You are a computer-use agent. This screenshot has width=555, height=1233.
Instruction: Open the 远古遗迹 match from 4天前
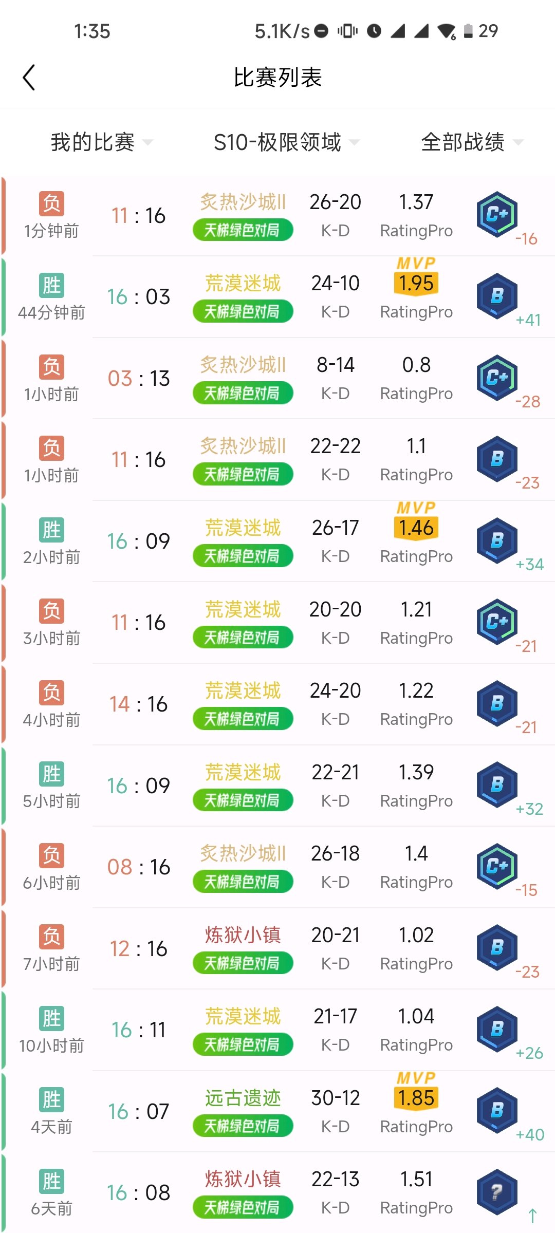(x=277, y=1112)
